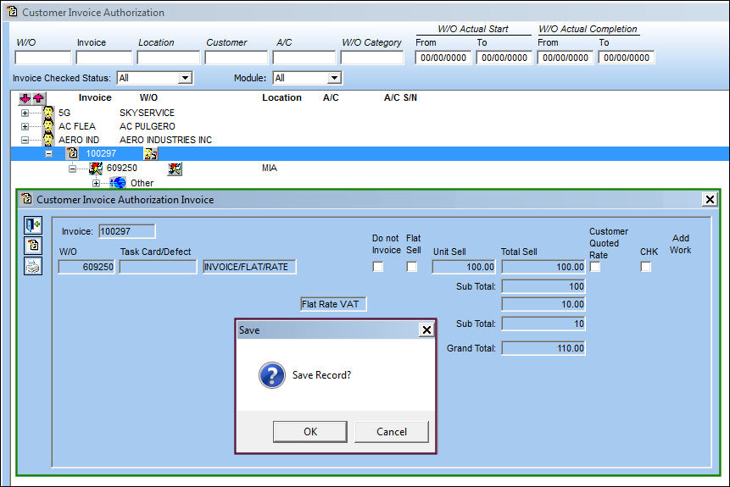730x487 pixels.
Task: Expand the 5G SKYSERVICE tree node
Action: tap(25, 113)
